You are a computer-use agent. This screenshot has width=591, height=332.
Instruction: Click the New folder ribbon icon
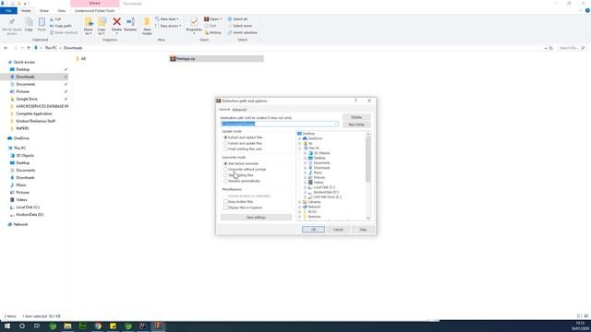[147, 22]
